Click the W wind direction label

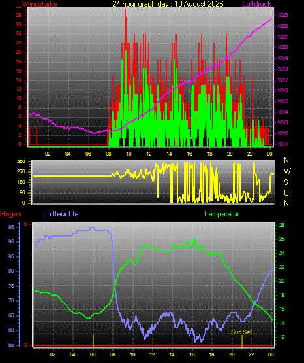click(287, 171)
